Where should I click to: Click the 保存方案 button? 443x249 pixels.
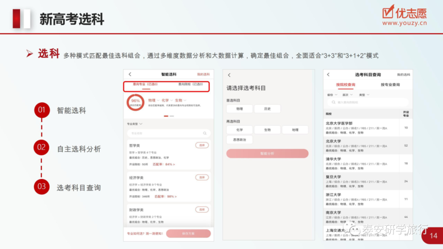[189, 234]
